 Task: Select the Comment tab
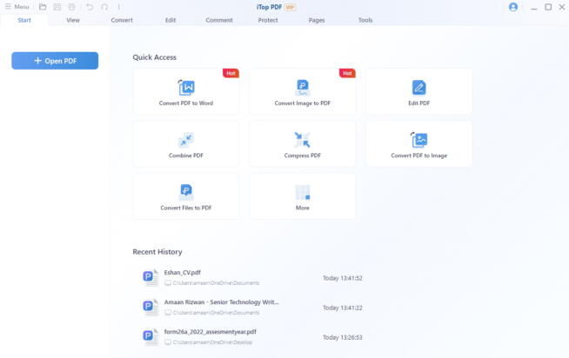pyautogui.click(x=219, y=19)
